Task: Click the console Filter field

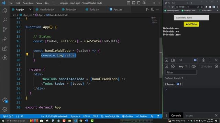Action: coord(181,72)
